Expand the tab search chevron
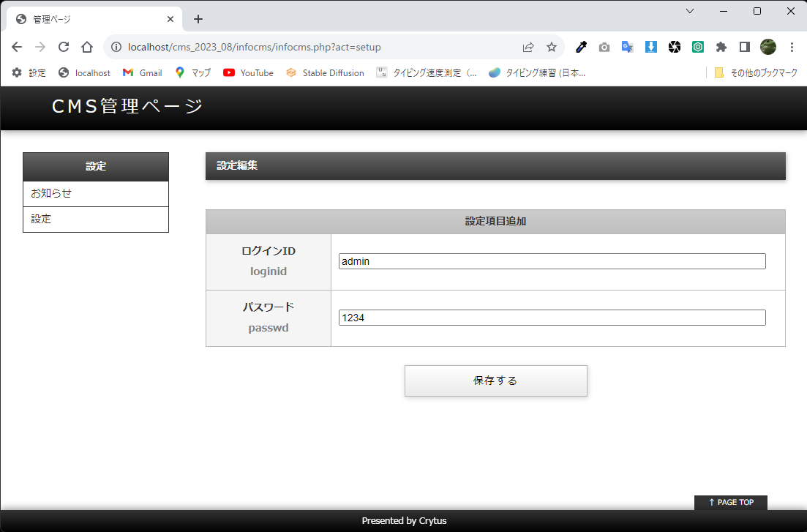Screen dimensions: 807x532 click(691, 11)
